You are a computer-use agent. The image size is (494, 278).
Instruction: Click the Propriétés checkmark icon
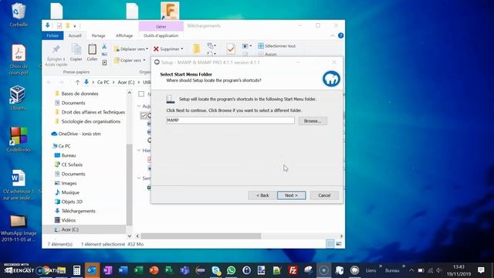coord(231,49)
